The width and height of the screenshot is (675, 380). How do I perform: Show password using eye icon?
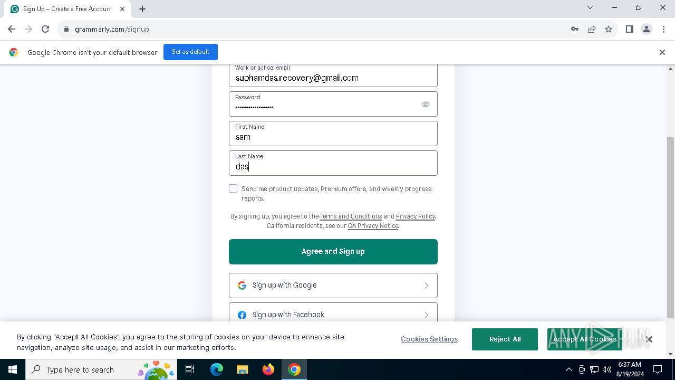click(426, 104)
